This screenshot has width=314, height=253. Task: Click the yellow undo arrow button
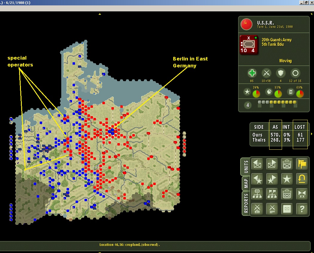302,179
